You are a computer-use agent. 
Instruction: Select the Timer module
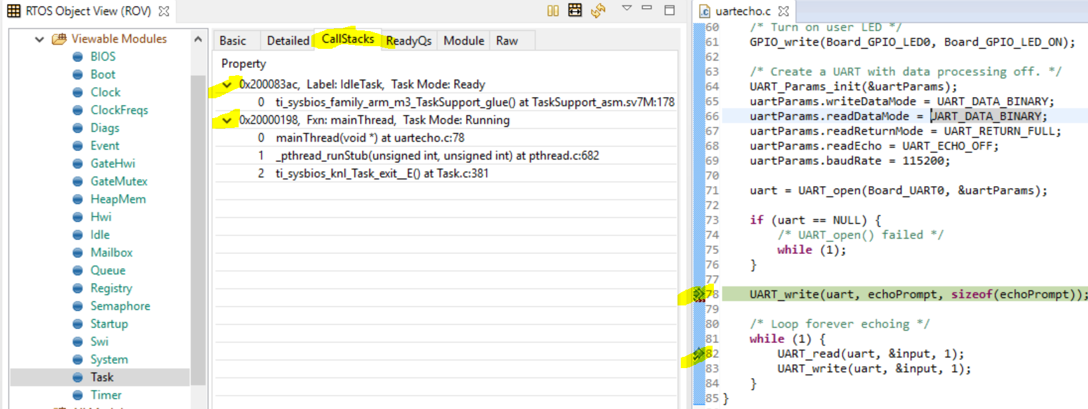[106, 395]
